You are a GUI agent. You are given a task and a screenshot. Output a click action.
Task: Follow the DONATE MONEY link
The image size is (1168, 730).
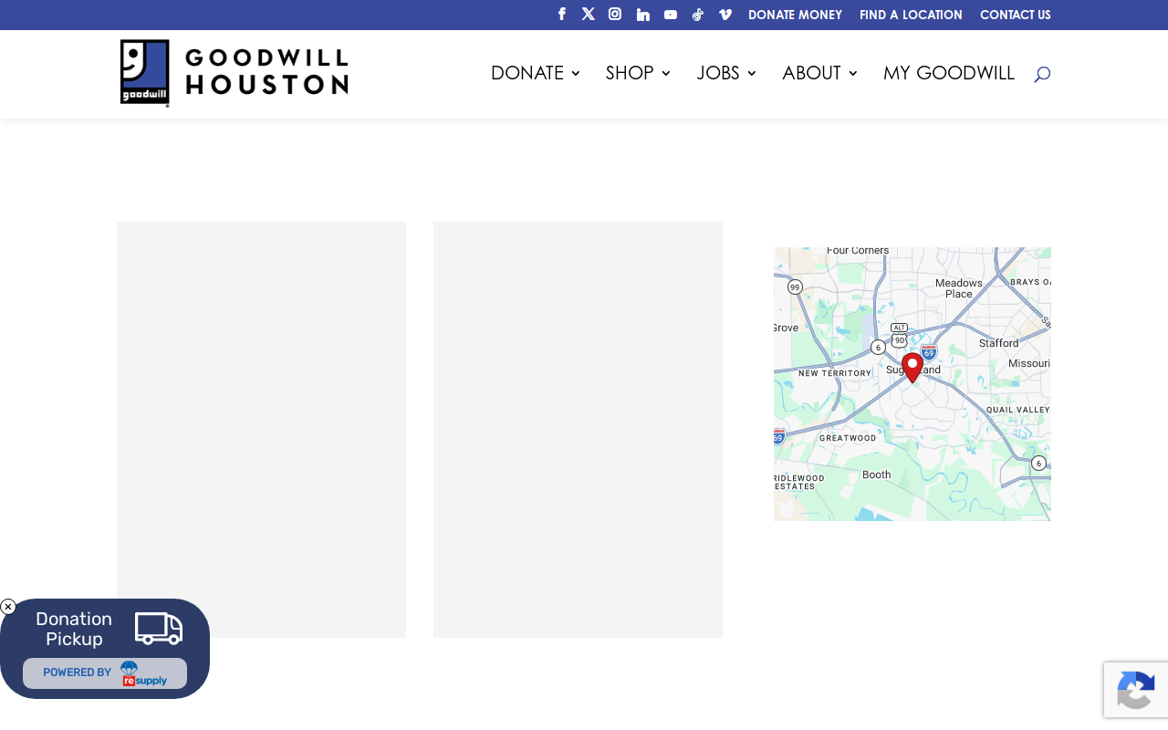tap(795, 15)
